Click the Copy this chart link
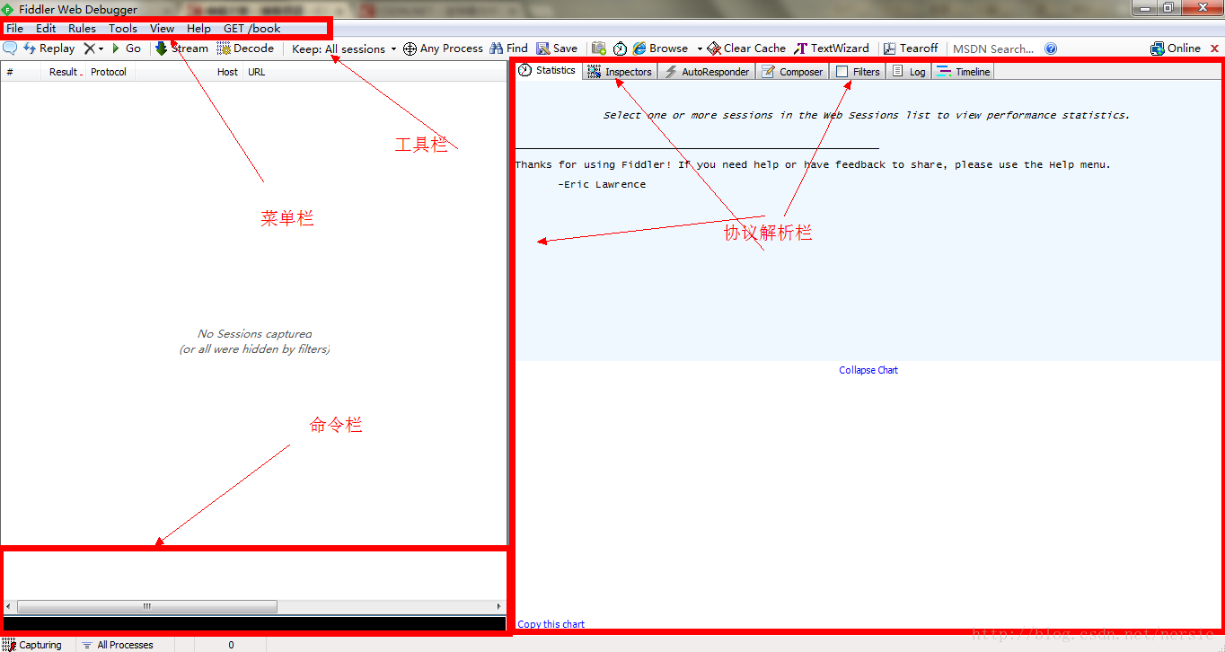Image resolution: width=1225 pixels, height=652 pixels. tap(551, 624)
